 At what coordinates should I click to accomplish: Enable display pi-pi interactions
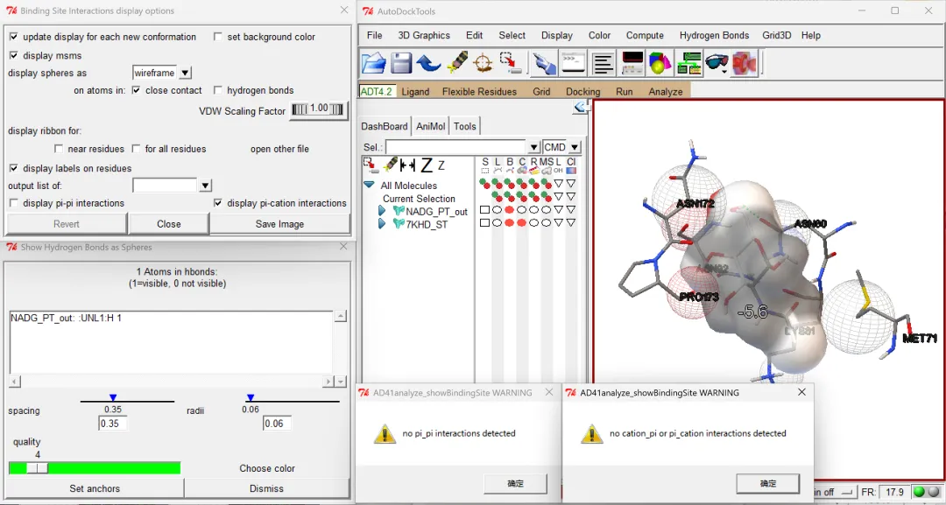14,203
